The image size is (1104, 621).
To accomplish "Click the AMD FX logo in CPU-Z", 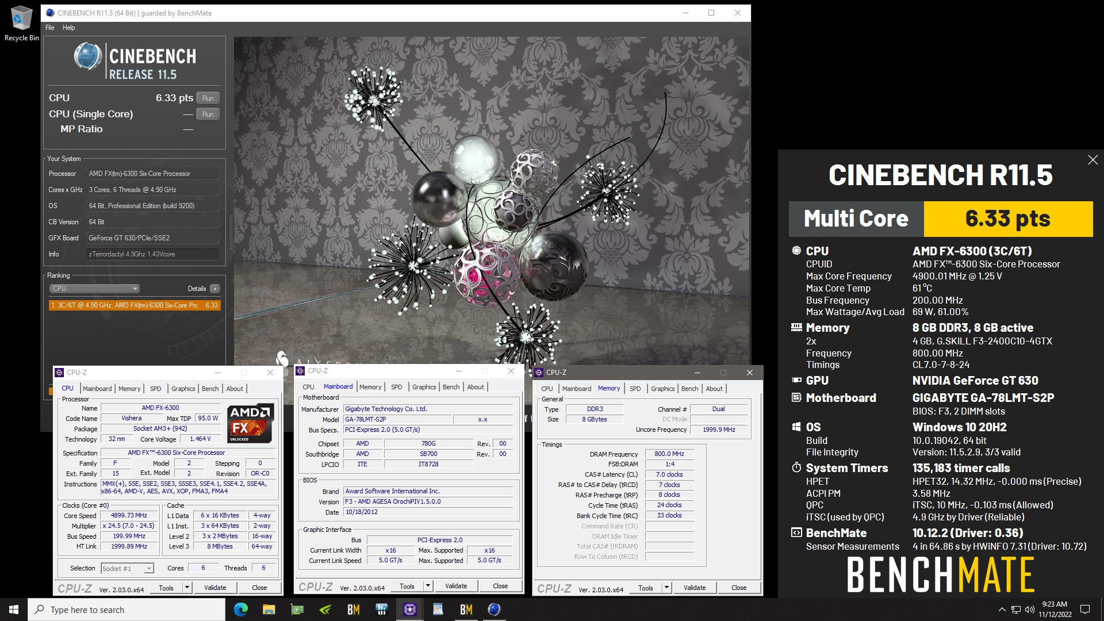I will tap(251, 424).
